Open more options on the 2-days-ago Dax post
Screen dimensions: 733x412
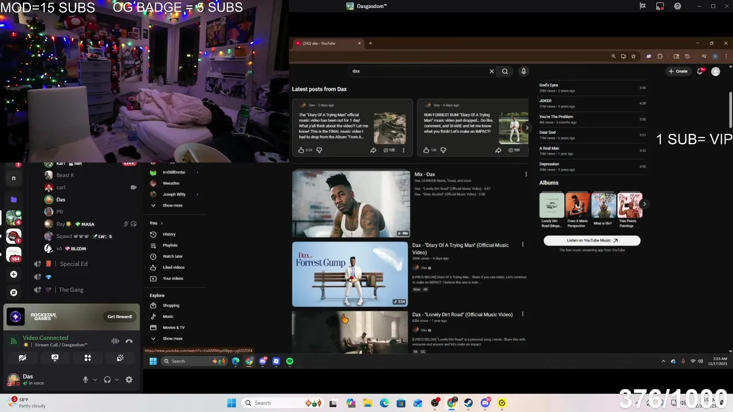[403, 150]
